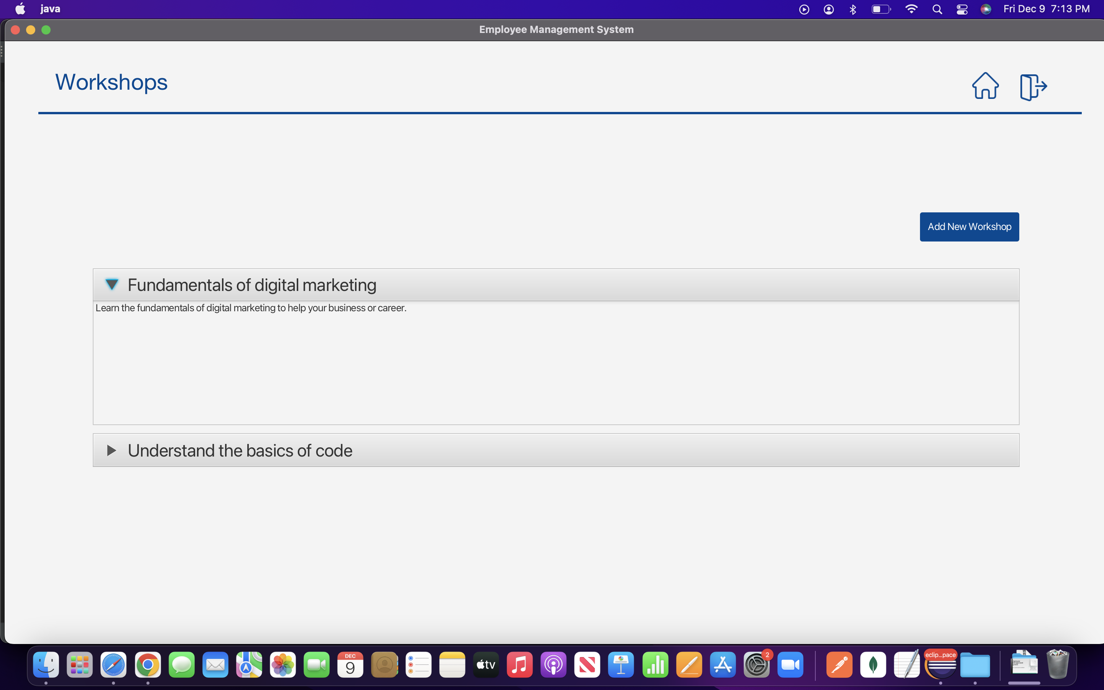Expand Understand the basics of code
The height and width of the screenshot is (690, 1104).
click(111, 450)
